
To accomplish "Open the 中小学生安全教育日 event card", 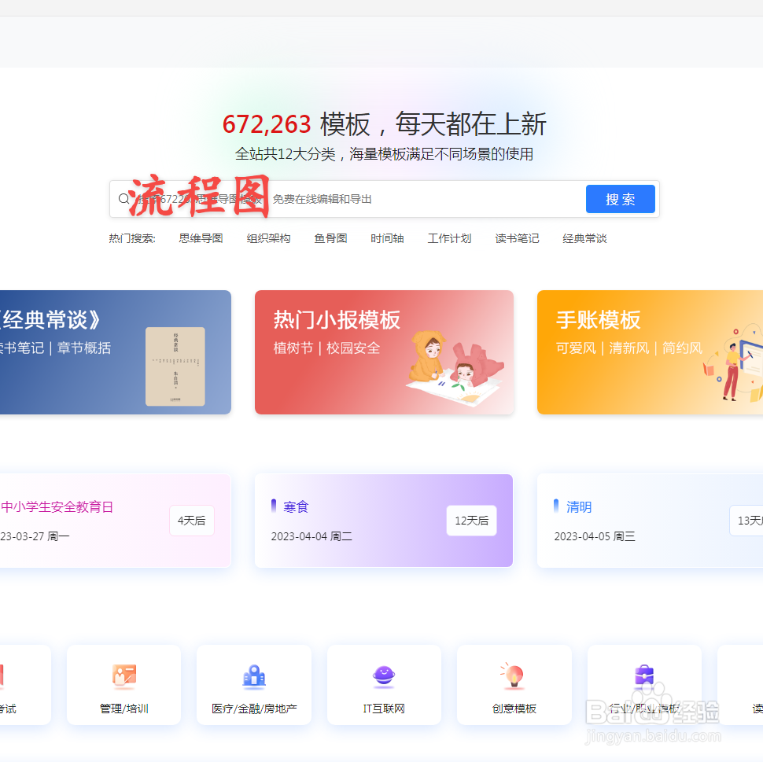I will [116, 521].
